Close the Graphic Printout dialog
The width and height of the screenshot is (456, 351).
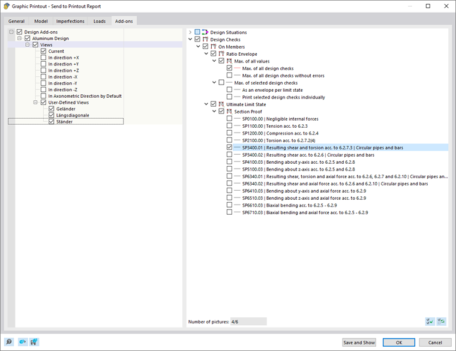tap(446, 6)
